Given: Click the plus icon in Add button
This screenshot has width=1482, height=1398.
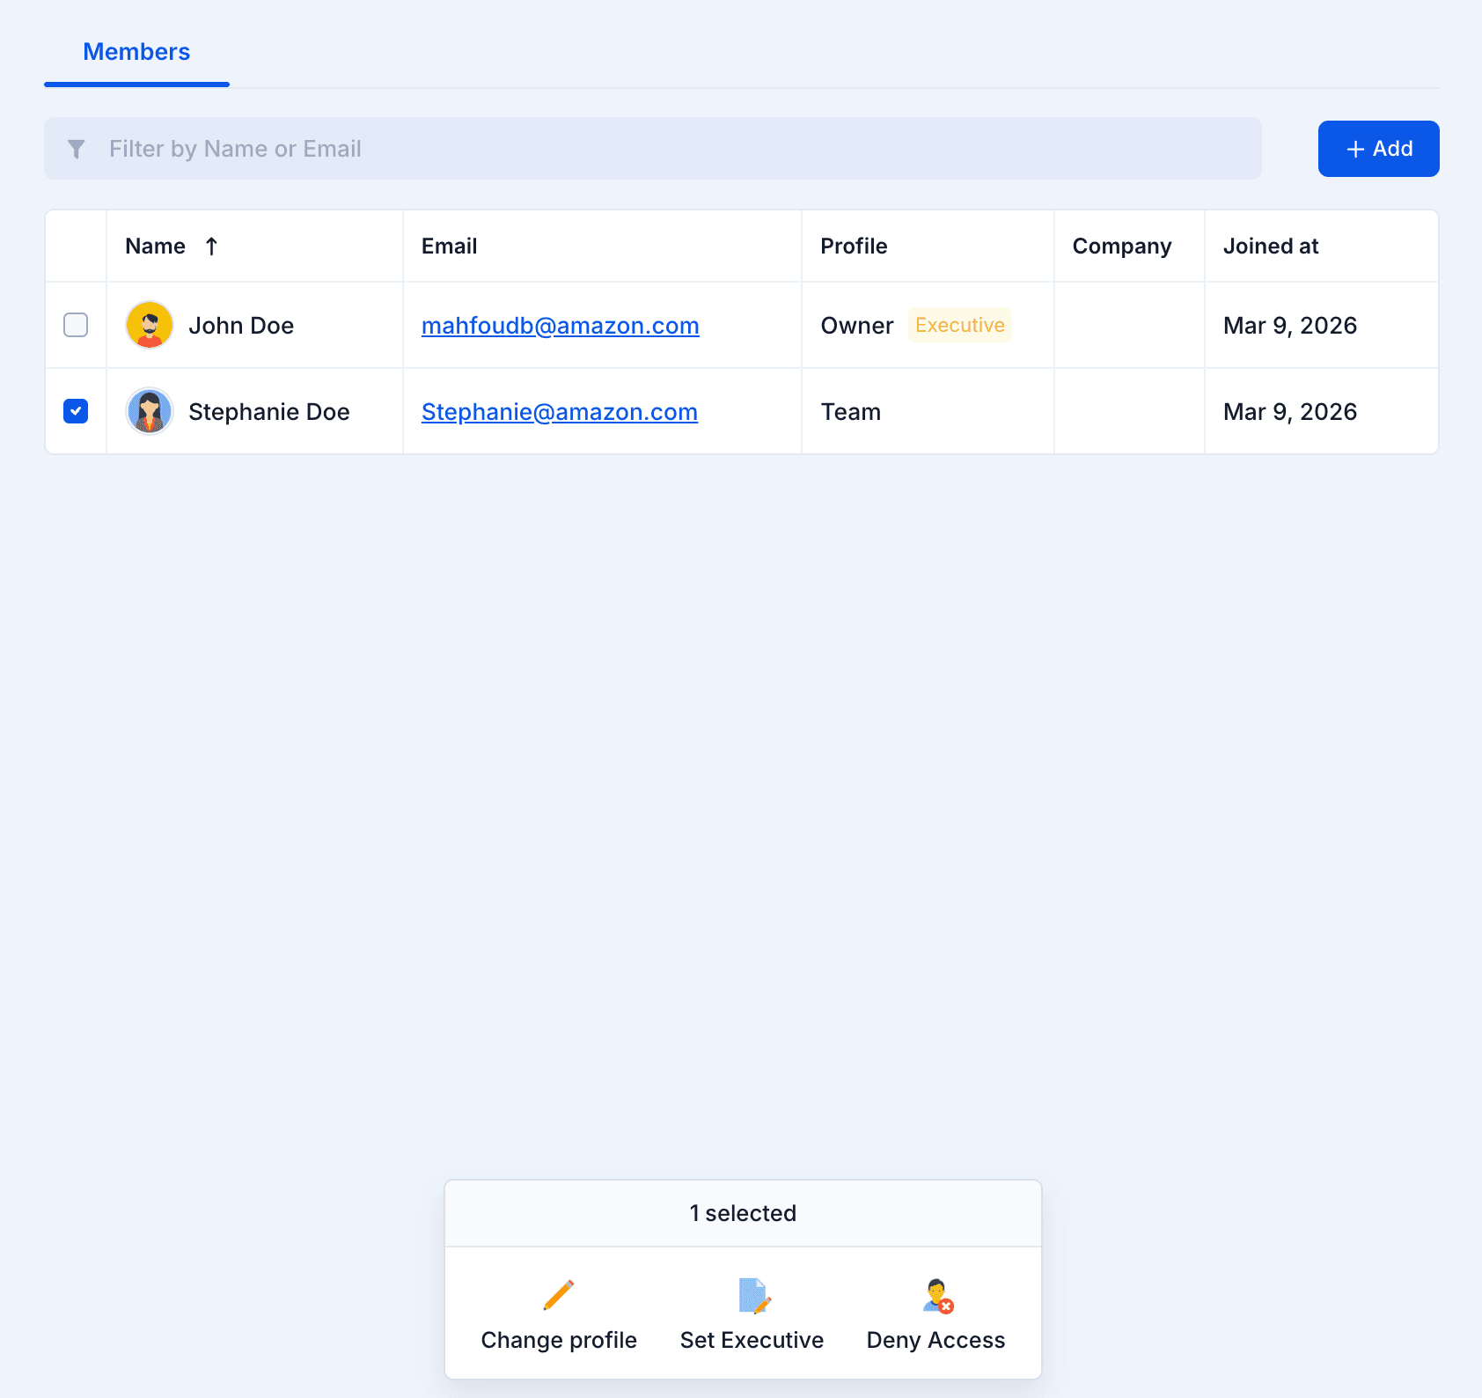Looking at the screenshot, I should coord(1355,150).
